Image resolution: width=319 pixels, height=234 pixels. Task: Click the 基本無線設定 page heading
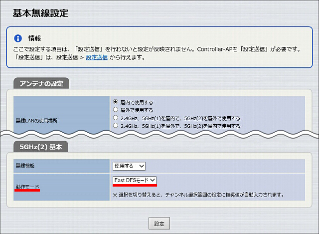[x=40, y=13]
